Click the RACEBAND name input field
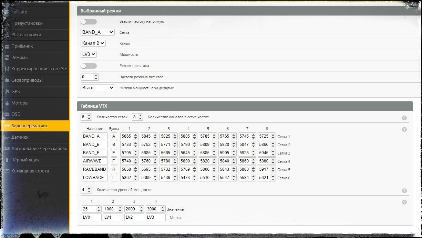 (94, 169)
